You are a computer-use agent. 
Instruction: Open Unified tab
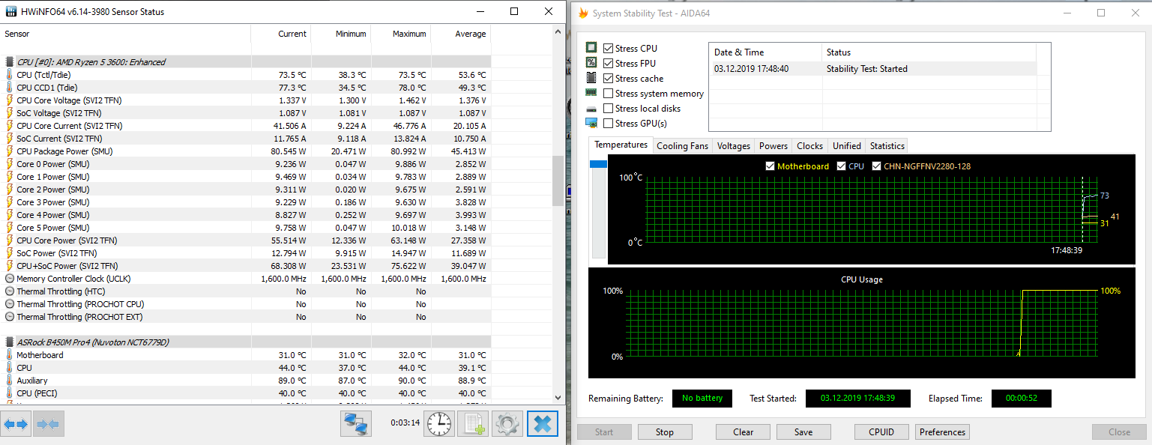tap(846, 146)
